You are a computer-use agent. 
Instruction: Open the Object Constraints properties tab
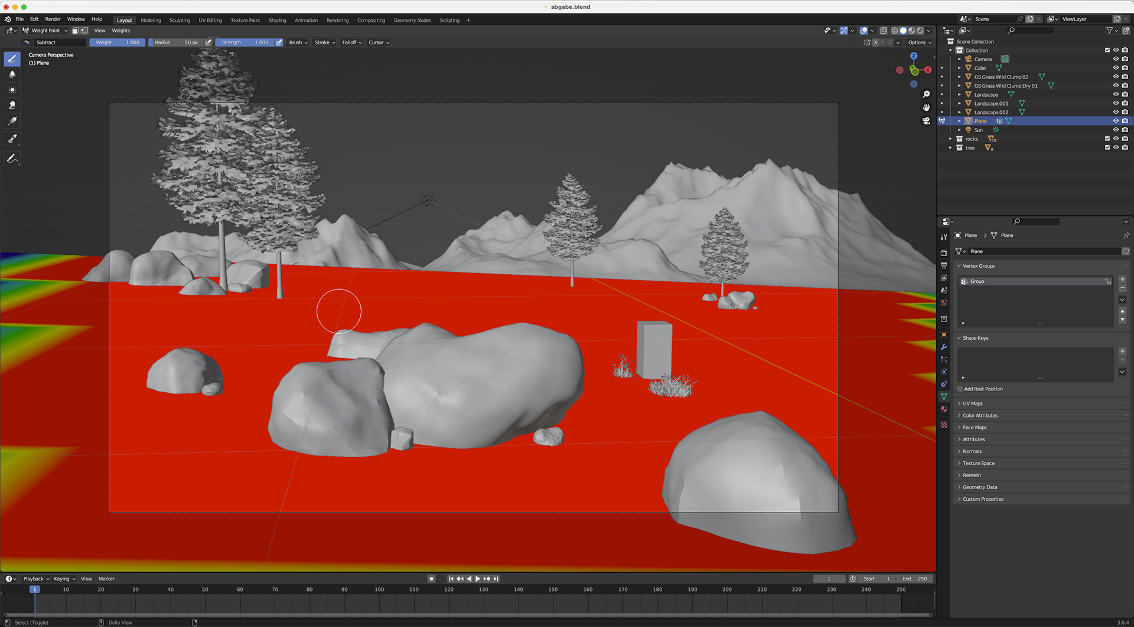944,384
